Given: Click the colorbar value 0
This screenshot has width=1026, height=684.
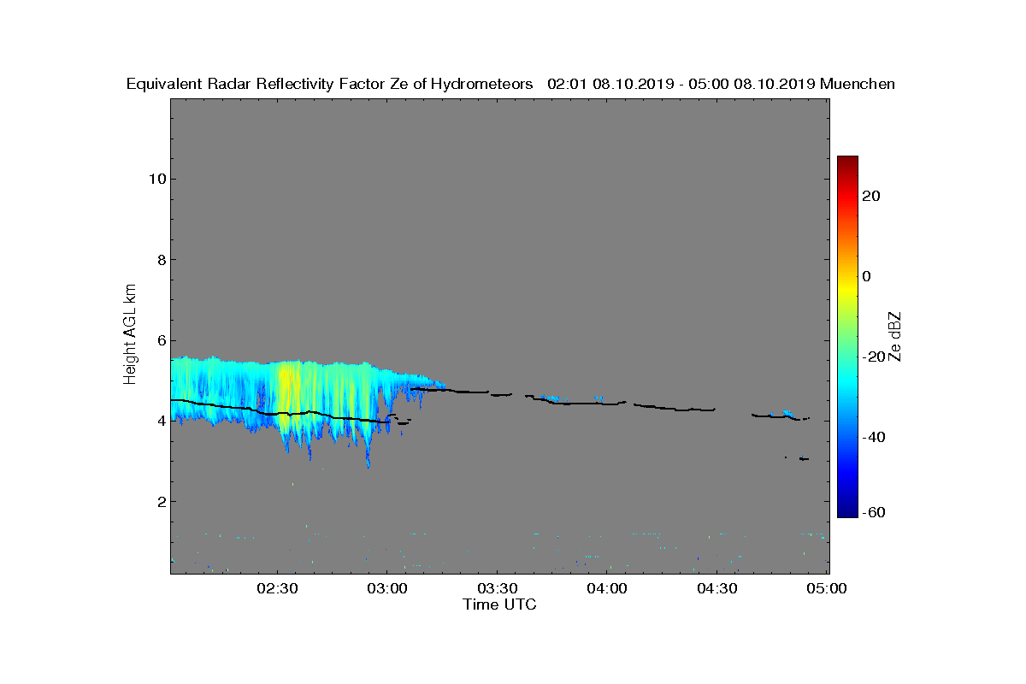Looking at the screenshot, I should 867,276.
